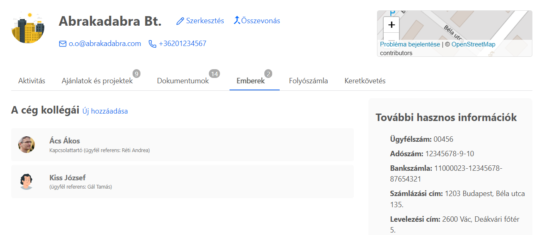
Task: Click the Béla utca map label
Action: tap(453, 34)
